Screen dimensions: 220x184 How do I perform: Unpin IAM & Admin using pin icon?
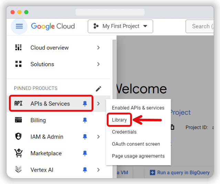point(85,137)
